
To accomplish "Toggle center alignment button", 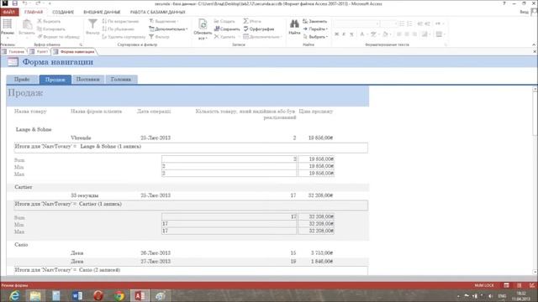I will click(407, 34).
